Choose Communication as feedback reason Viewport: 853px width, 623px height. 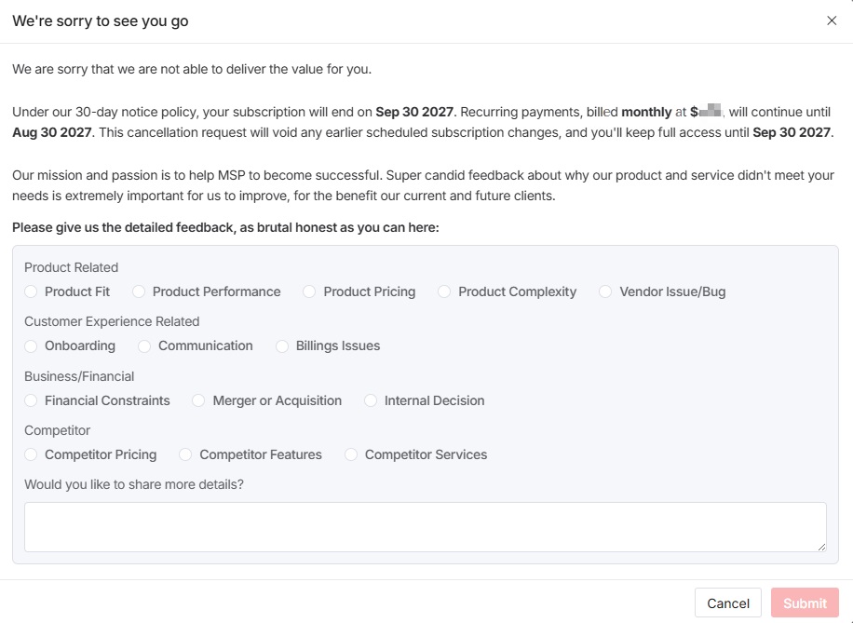click(x=144, y=345)
